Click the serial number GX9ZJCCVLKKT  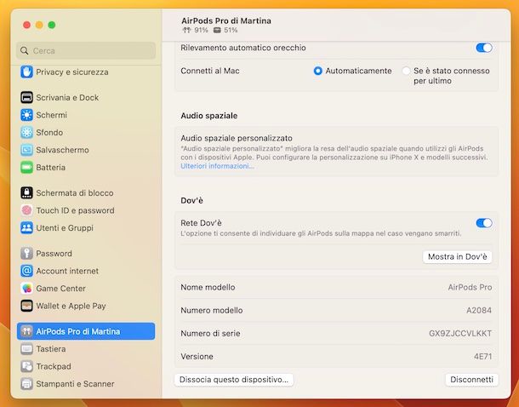460,334
